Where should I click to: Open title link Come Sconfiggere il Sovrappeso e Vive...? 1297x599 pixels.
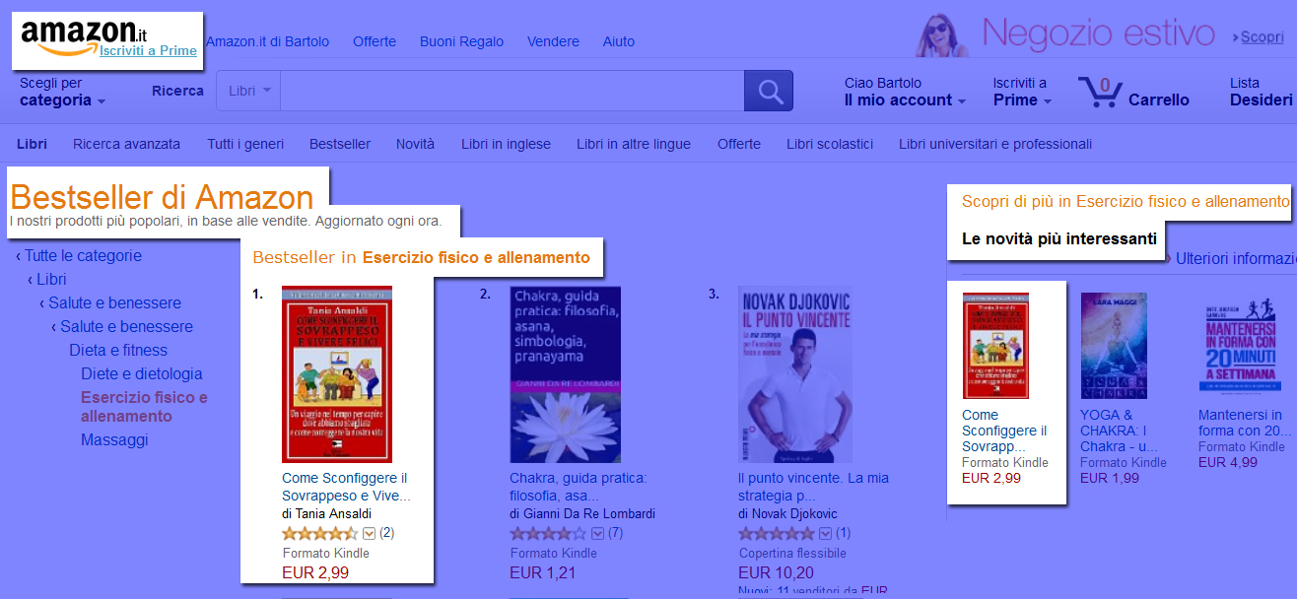[346, 487]
